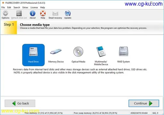Open Email recovery envelope tool

[55, 15]
